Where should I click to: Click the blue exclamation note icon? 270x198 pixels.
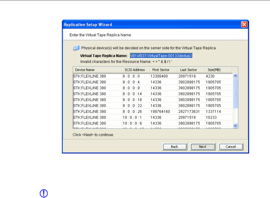[x=44, y=193]
